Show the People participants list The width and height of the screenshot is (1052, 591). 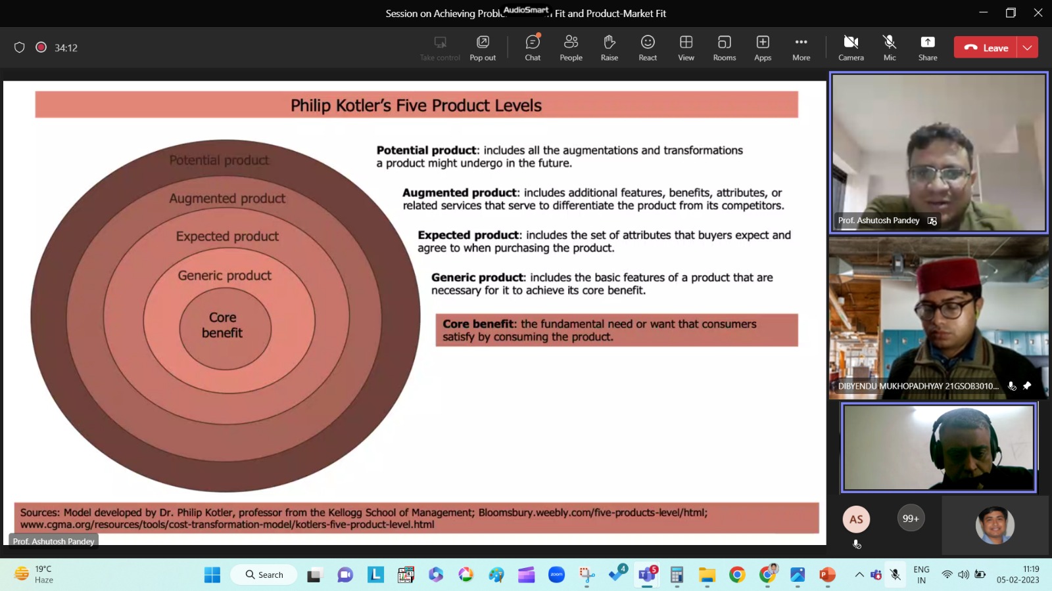click(x=571, y=48)
